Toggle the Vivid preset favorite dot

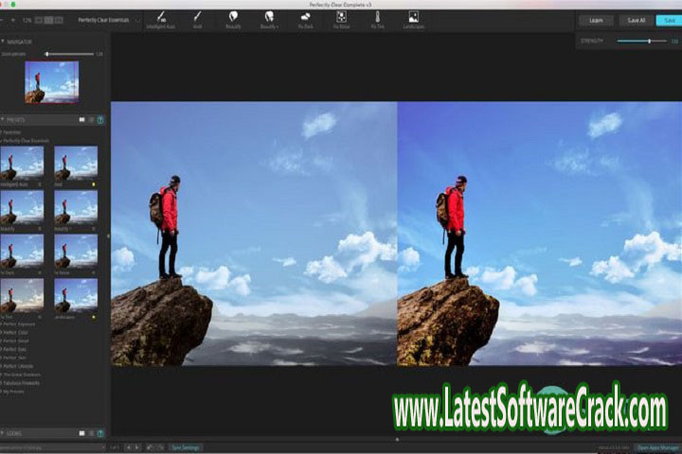94,185
